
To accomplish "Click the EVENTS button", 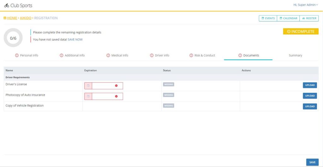I will click(268, 18).
